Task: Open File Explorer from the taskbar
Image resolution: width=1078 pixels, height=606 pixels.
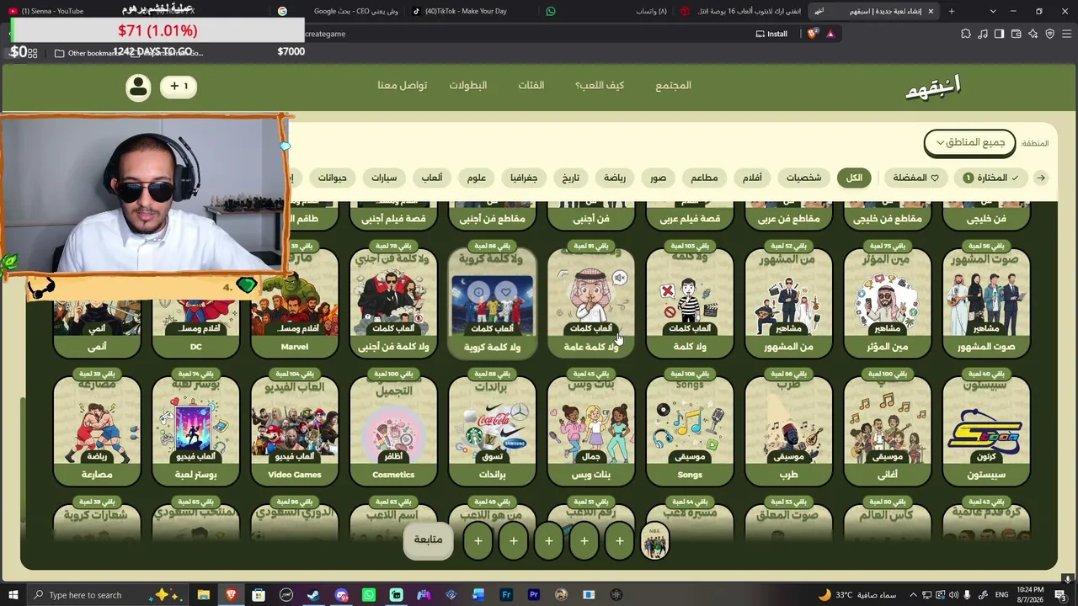Action: point(203,595)
